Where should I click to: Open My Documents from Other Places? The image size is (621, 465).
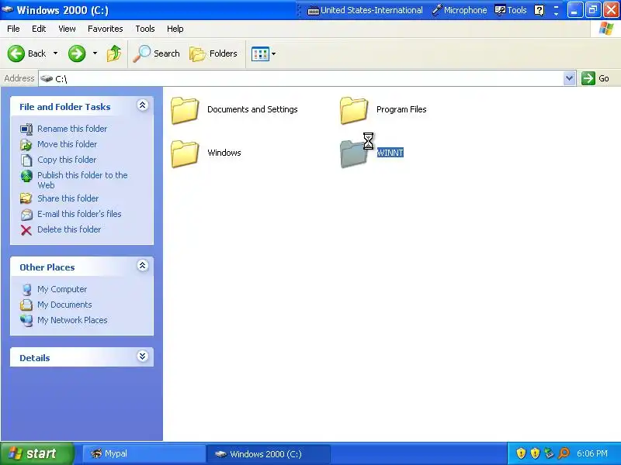pyautogui.click(x=64, y=305)
